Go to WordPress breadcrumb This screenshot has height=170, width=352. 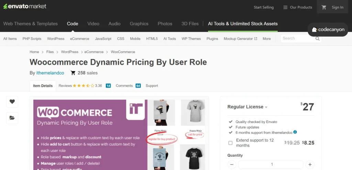[x=69, y=52]
